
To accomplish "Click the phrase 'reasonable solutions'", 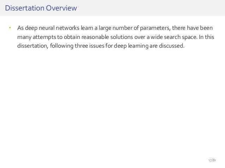I will [x=107, y=37].
